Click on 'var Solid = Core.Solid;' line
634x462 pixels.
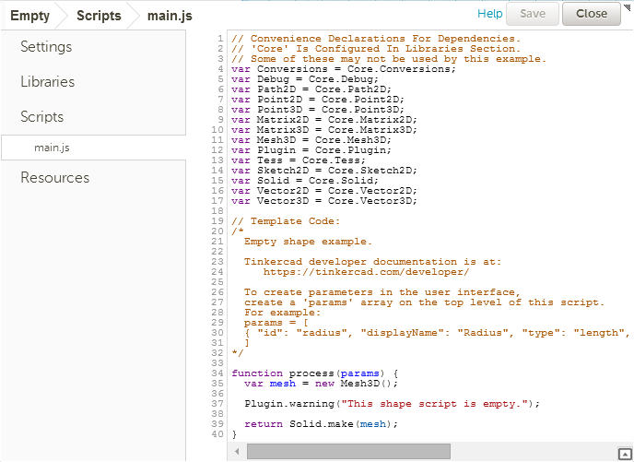point(305,181)
